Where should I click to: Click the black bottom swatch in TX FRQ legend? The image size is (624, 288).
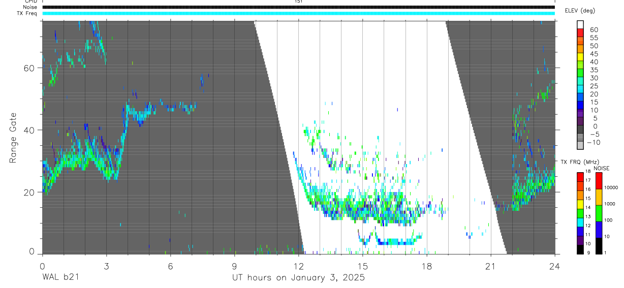tap(580, 249)
